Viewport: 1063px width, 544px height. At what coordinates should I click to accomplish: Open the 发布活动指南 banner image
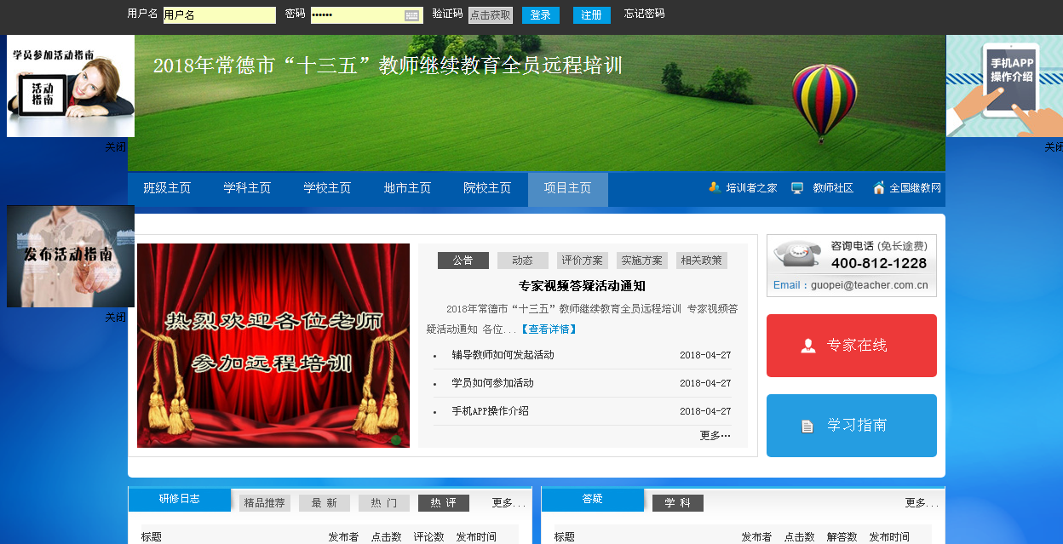pos(71,256)
